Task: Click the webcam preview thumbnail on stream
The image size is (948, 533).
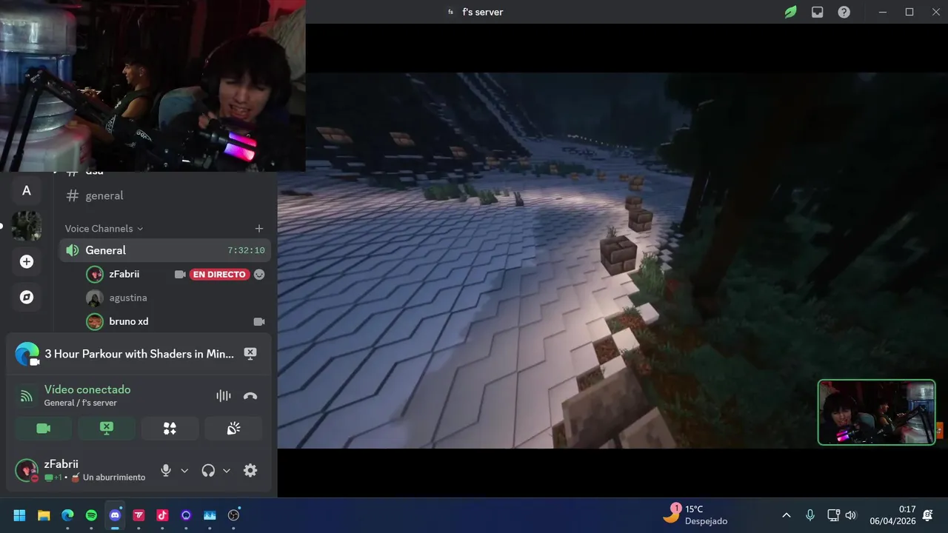Action: (876, 412)
